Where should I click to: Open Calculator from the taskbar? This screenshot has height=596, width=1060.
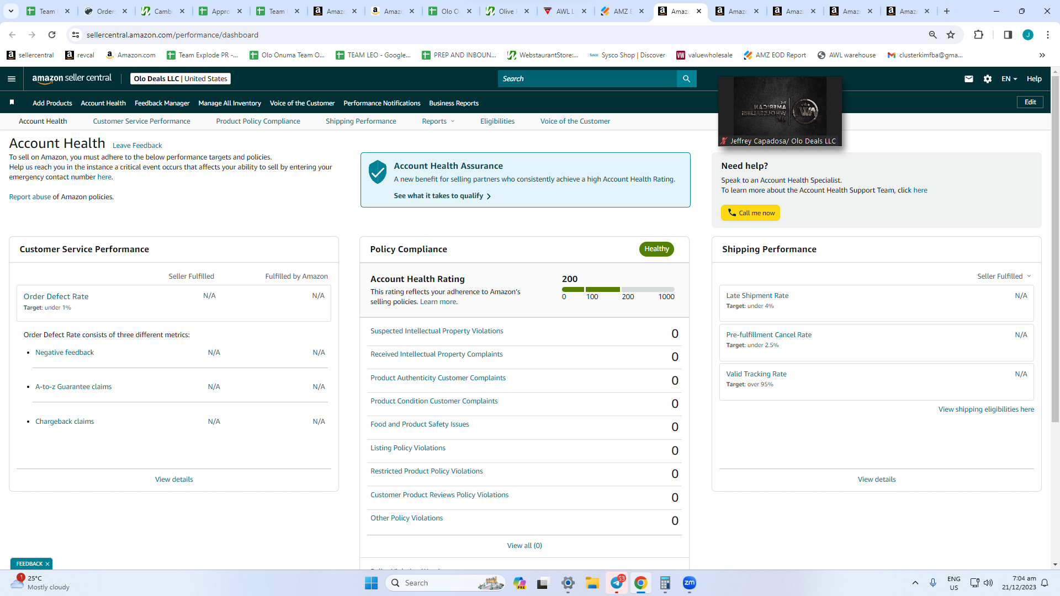[x=665, y=583]
